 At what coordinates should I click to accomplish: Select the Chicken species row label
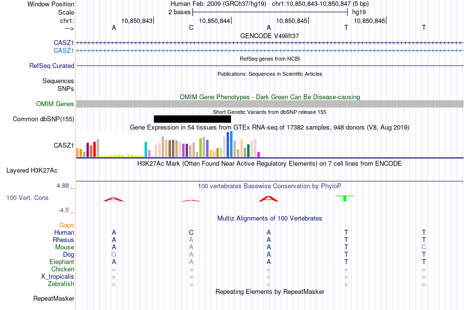[x=63, y=269]
